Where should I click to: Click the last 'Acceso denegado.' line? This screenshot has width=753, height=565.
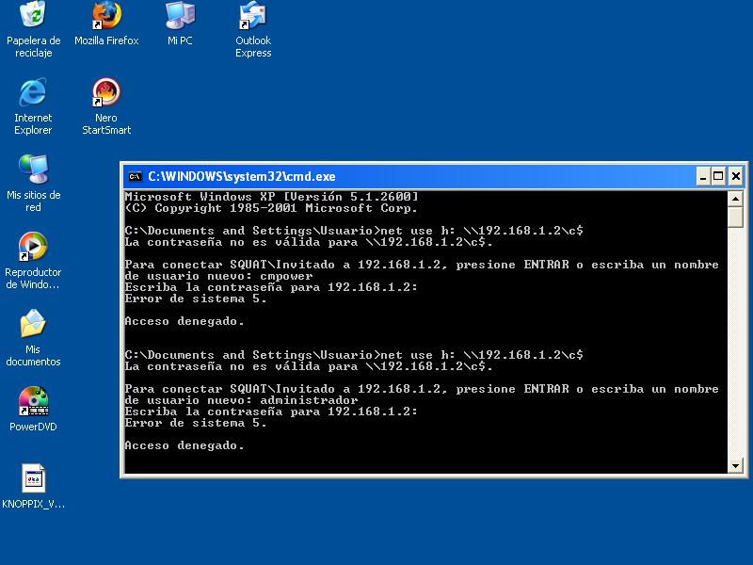click(184, 445)
